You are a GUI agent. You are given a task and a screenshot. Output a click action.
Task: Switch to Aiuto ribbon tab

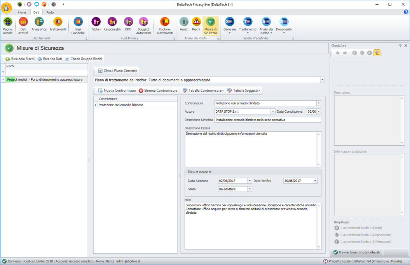pyautogui.click(x=50, y=12)
